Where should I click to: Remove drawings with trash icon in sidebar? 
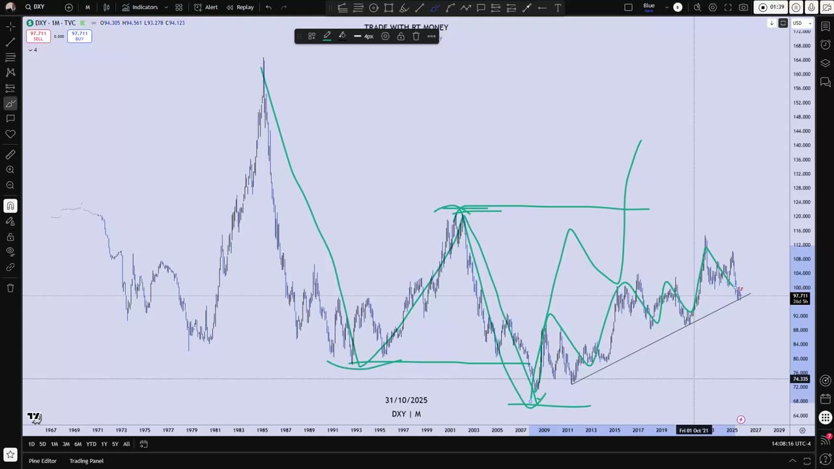(10, 288)
